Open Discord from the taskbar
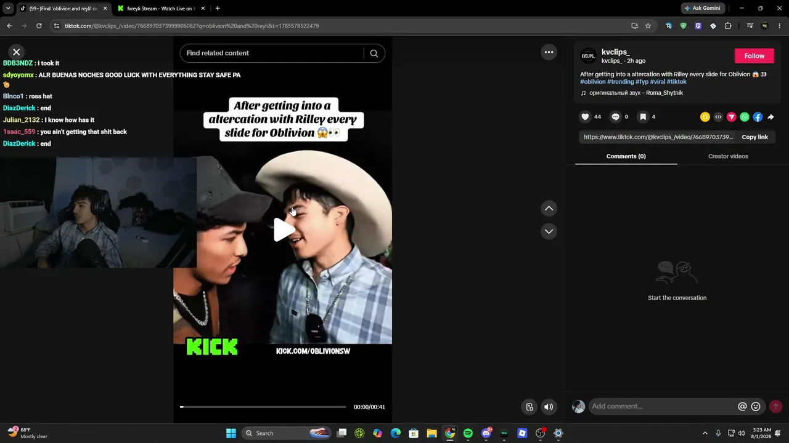 (486, 433)
